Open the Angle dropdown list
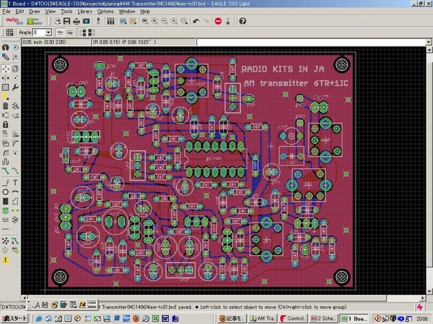The image size is (433, 324). point(49,32)
